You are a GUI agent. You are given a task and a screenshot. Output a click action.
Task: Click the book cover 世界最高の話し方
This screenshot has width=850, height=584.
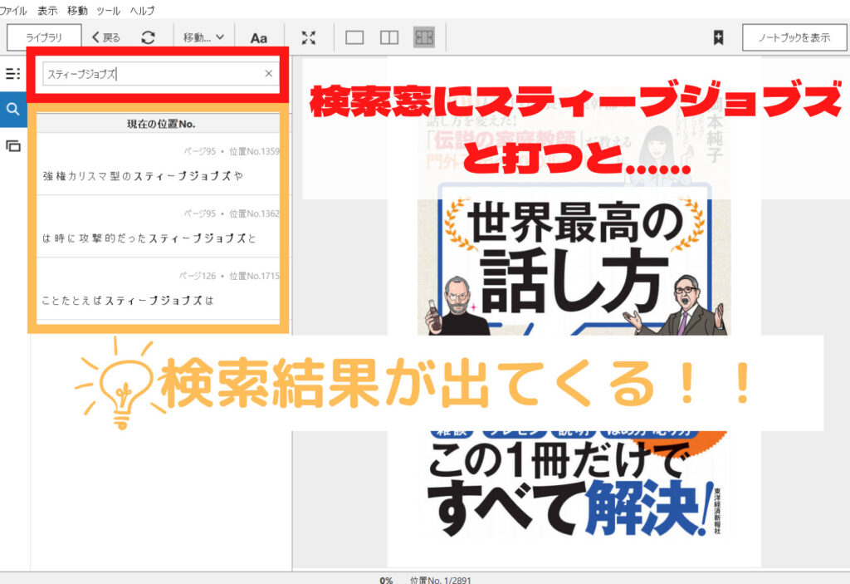[x=574, y=312]
